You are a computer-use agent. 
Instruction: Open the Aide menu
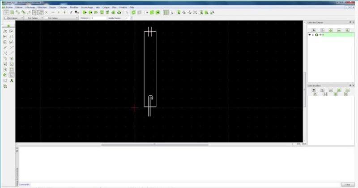pyautogui.click(x=132, y=7)
